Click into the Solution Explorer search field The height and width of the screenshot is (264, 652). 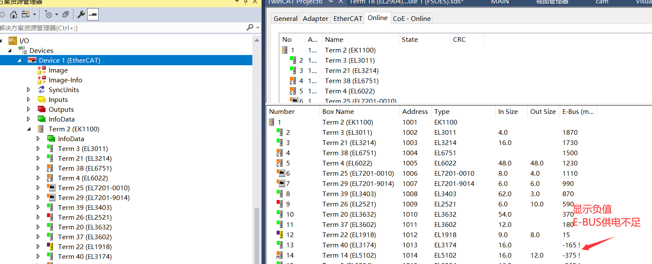[x=123, y=28]
